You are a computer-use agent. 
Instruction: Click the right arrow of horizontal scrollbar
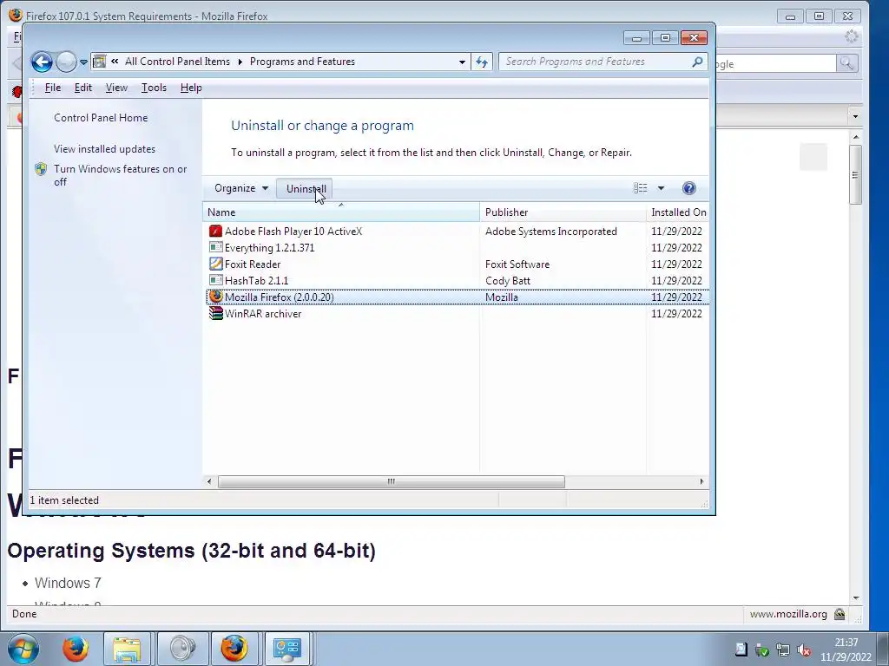(701, 481)
